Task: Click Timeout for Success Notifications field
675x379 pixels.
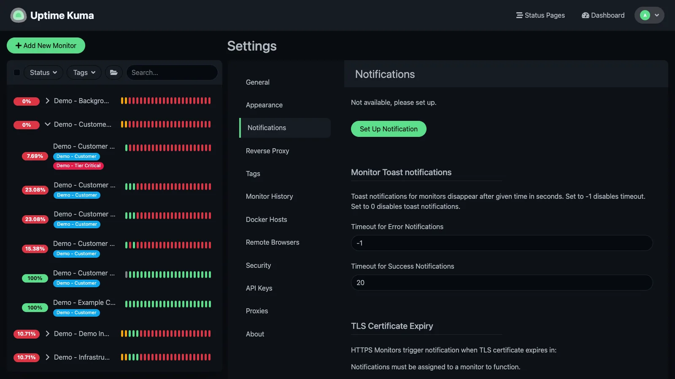Action: click(502, 283)
